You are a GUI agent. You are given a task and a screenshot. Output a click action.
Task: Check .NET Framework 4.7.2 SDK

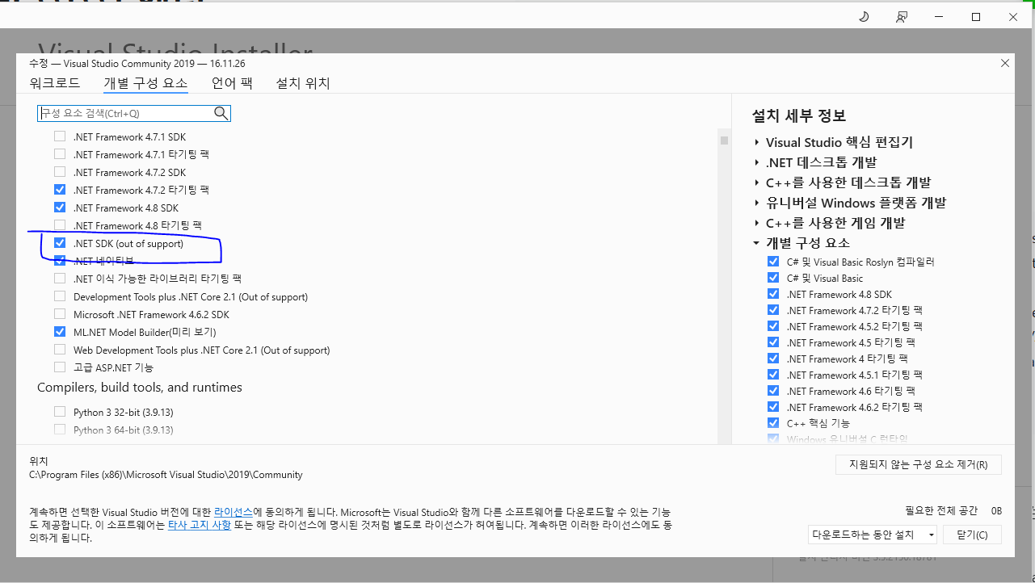coord(60,172)
